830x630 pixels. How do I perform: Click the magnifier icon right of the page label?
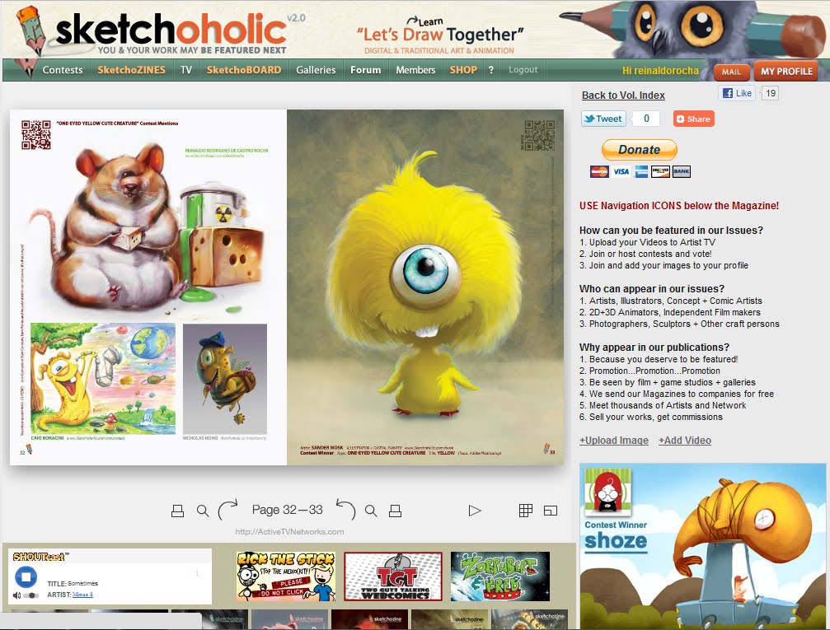coord(371,511)
